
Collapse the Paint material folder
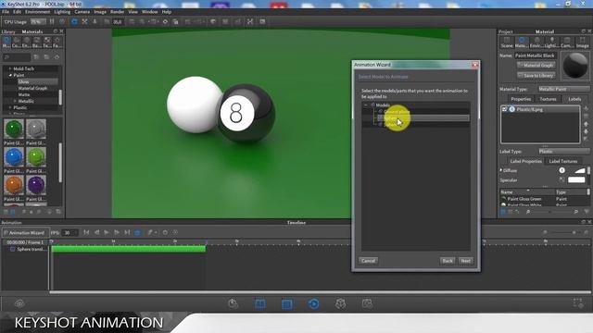pyautogui.click(x=10, y=75)
